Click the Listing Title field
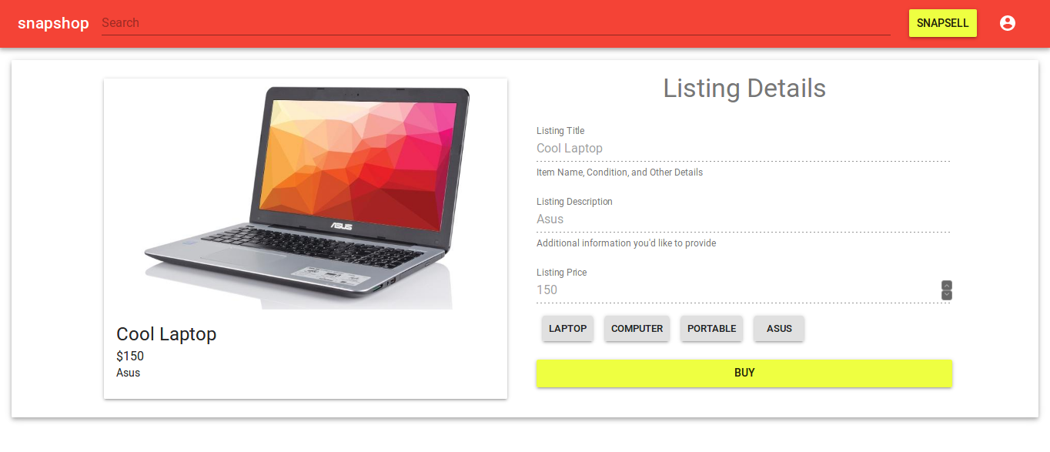Viewport: 1050px width, 452px height. (743, 149)
